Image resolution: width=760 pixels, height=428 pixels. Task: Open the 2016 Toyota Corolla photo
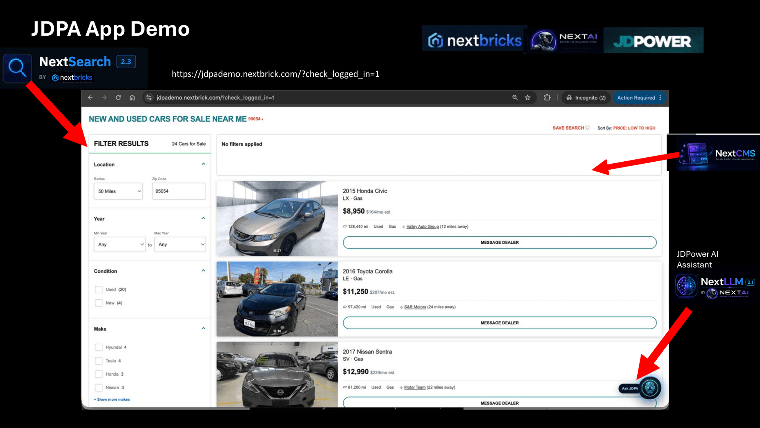[277, 299]
